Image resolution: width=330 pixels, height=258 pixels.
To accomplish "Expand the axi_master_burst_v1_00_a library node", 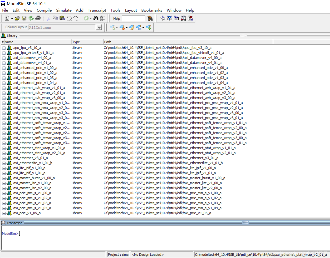I will coord(4,178).
